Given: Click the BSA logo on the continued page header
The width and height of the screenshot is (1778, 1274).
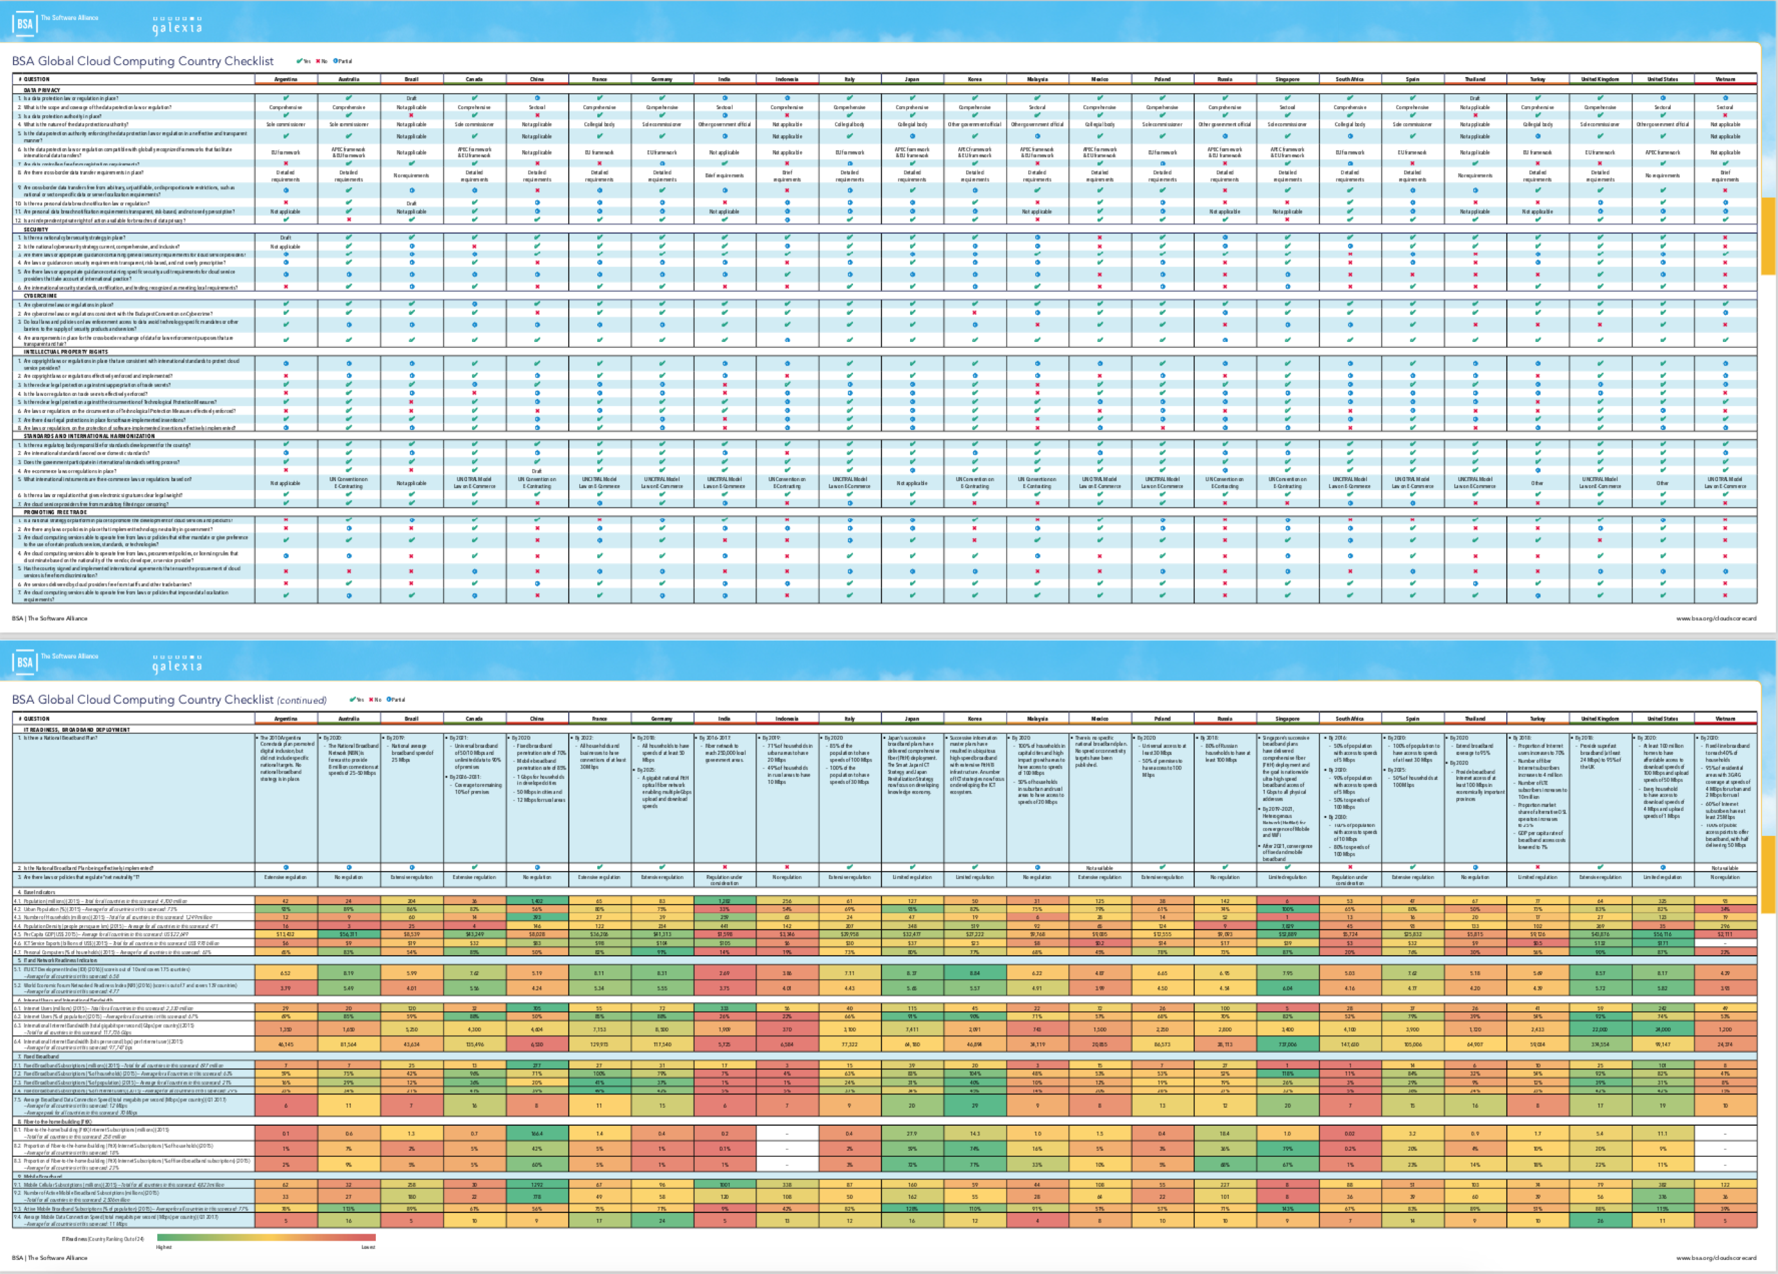Looking at the screenshot, I should click(x=25, y=663).
